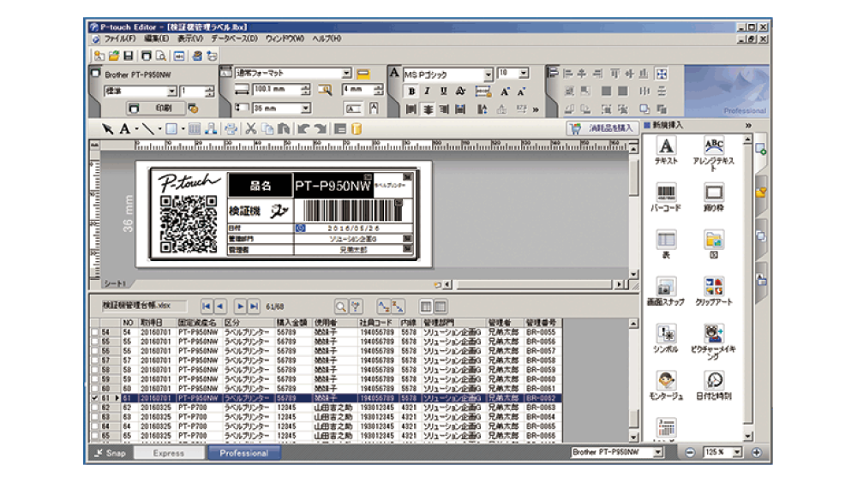Click the Cut scissors icon

251,128
